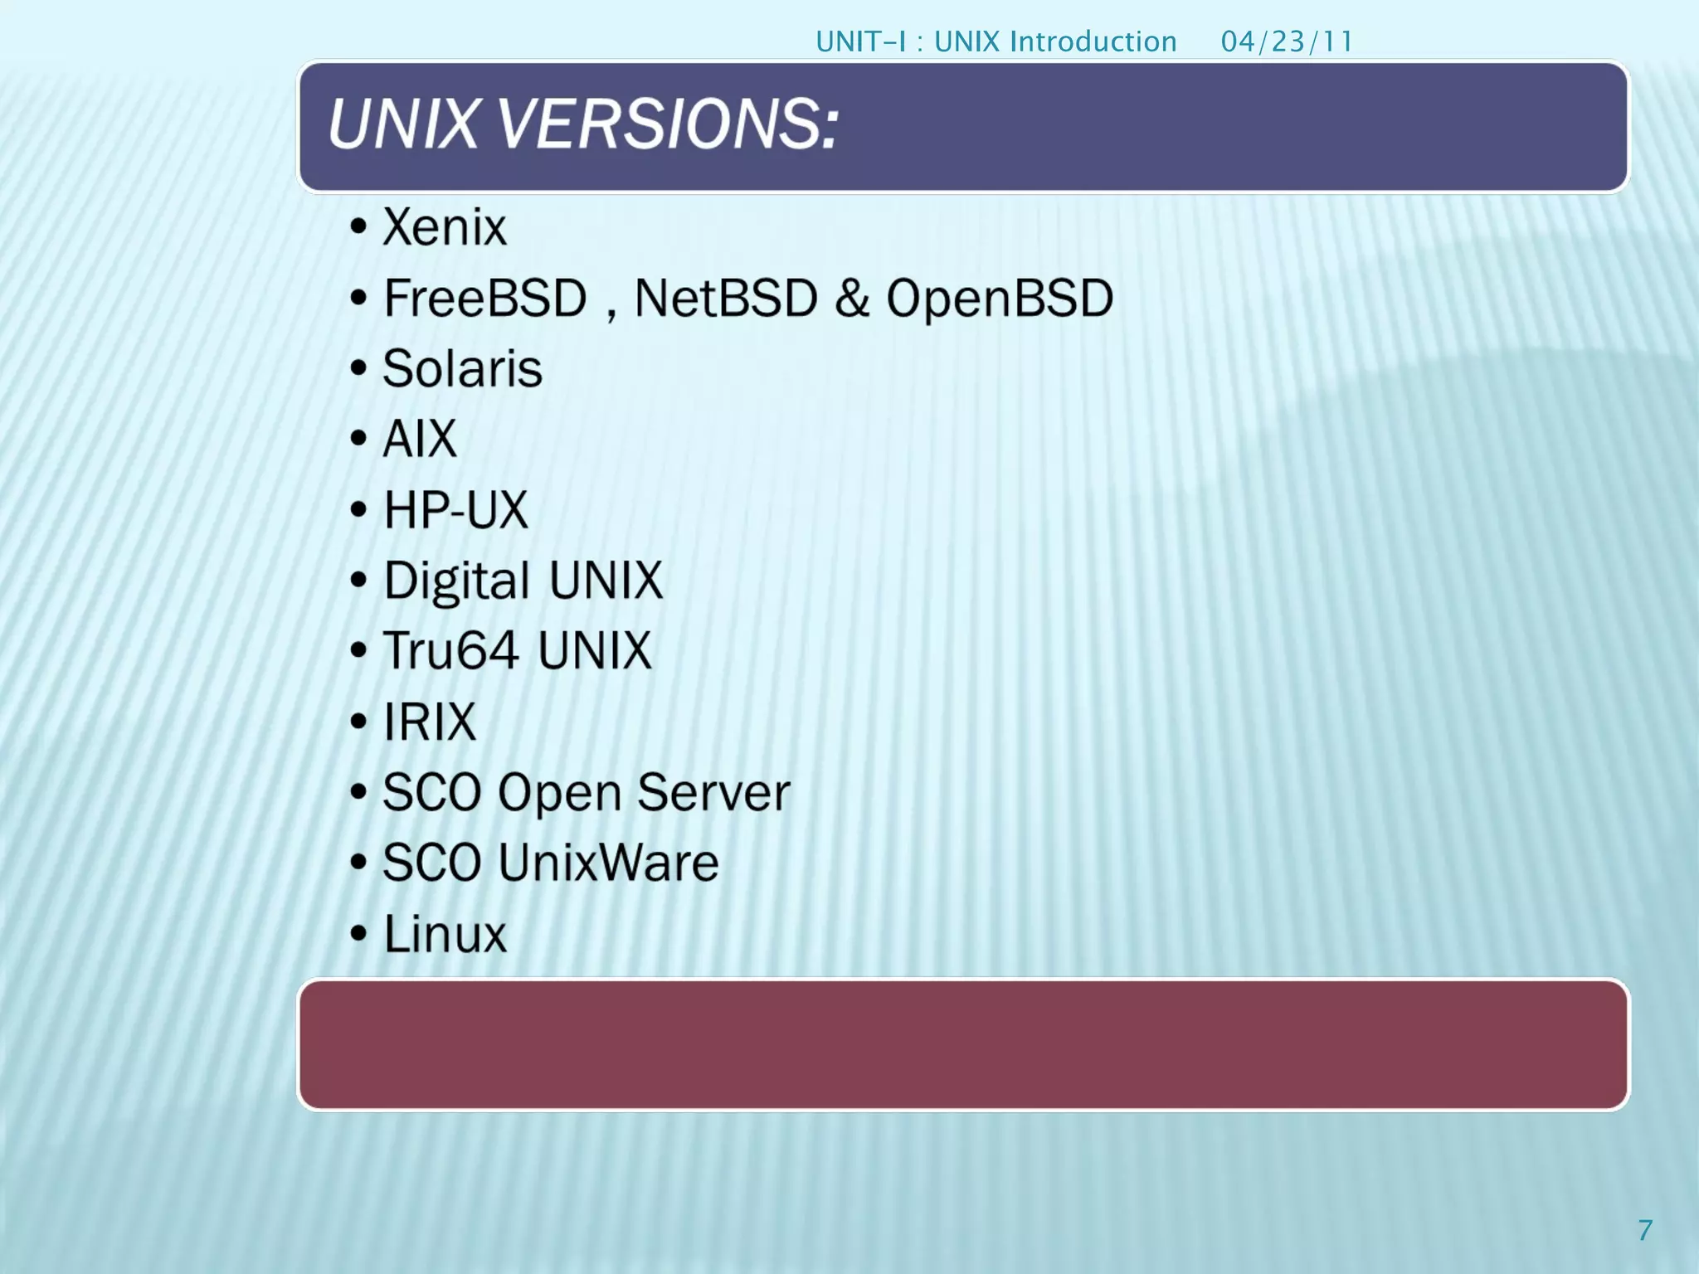
Task: Click the slide number 7
Action: click(1646, 1230)
